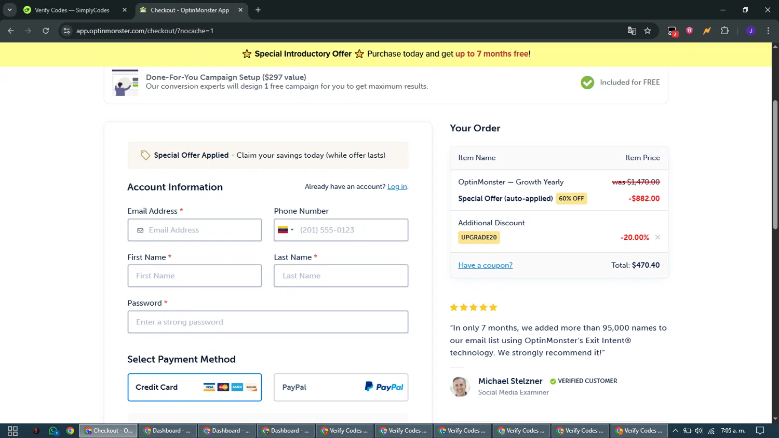Click the envelope icon in Email field
The width and height of the screenshot is (779, 438).
click(140, 230)
